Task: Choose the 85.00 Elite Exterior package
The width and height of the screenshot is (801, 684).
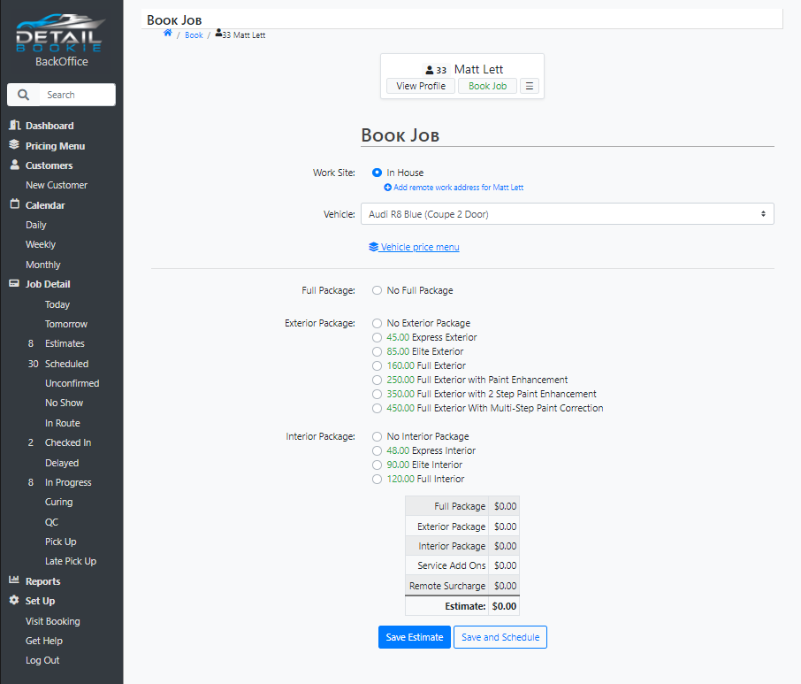Action: click(x=377, y=351)
